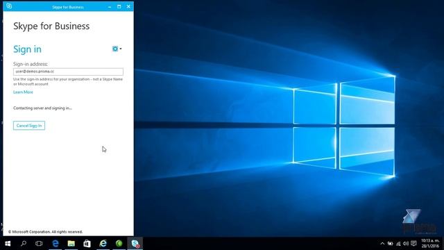Launch Internet Explorer from taskbar
The height and width of the screenshot is (250, 444).
tap(103, 244)
